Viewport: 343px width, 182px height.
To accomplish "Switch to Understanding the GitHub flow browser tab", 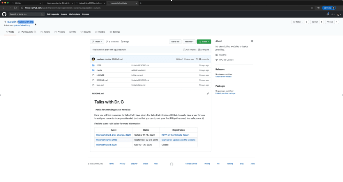I will point(58,3).
